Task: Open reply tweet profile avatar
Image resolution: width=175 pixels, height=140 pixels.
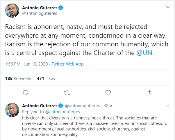Action: point(12,110)
